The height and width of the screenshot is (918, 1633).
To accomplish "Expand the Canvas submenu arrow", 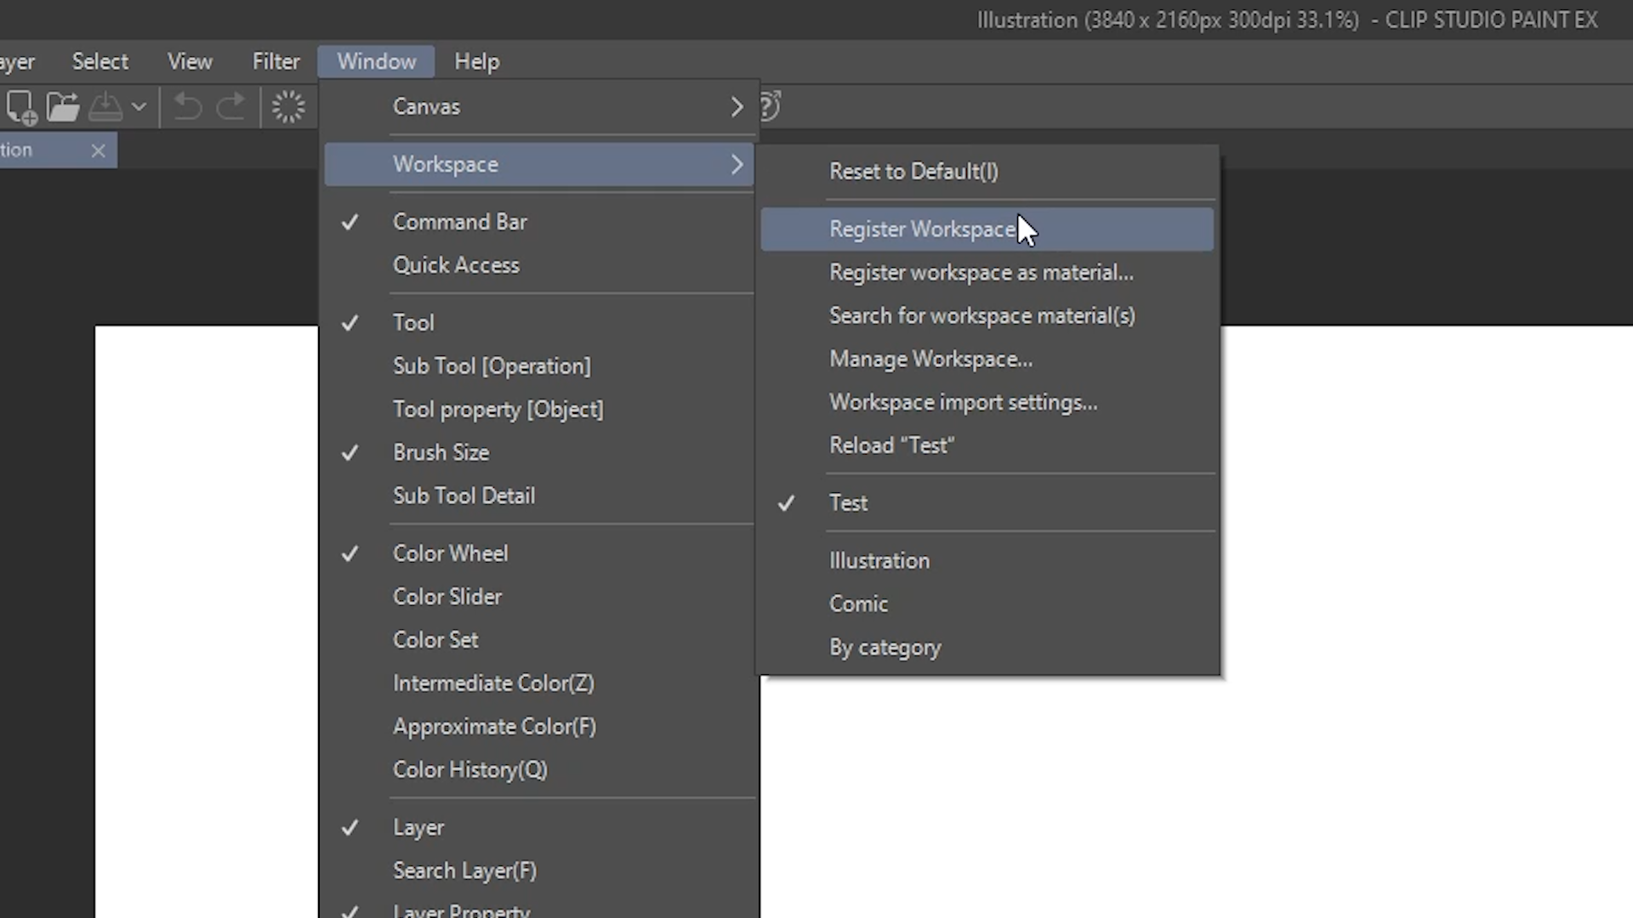I will point(737,107).
